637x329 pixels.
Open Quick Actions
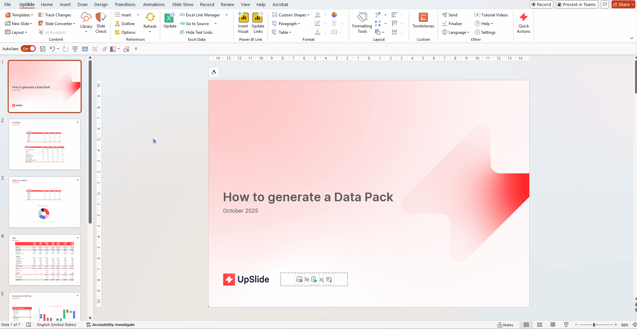(523, 23)
